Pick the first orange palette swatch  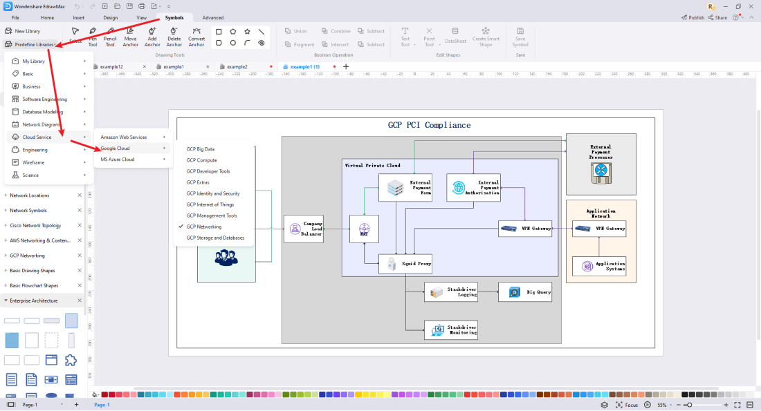(x=185, y=394)
